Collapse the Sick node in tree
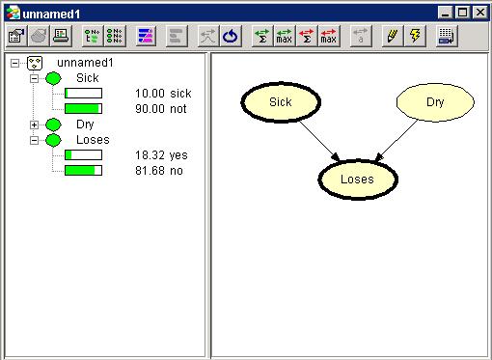This screenshot has height=360, width=492. pyautogui.click(x=34, y=78)
